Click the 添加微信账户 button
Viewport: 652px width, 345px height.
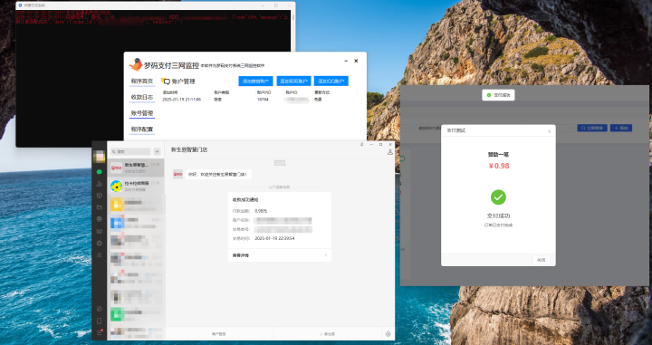(x=255, y=81)
